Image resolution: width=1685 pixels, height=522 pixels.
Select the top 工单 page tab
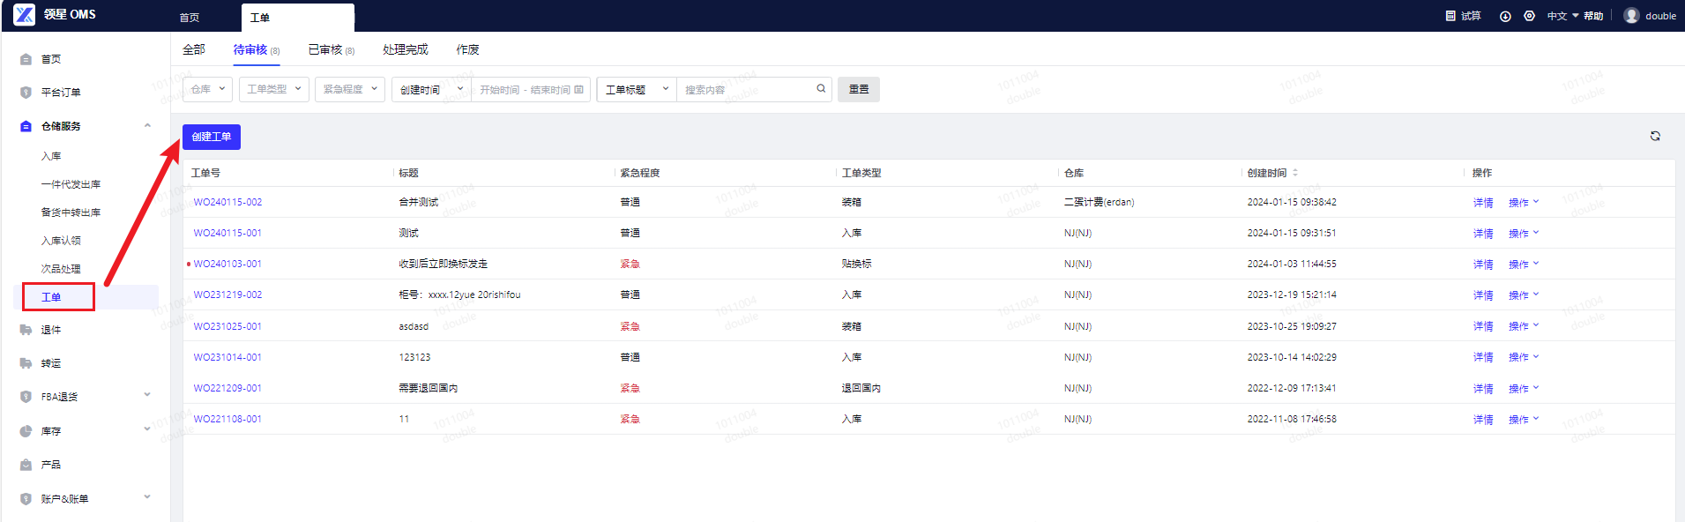tap(297, 18)
